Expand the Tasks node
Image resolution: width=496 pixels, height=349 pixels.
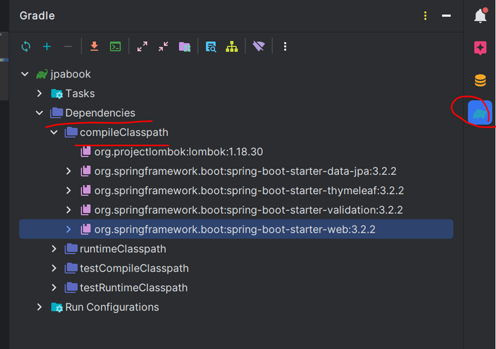coord(39,93)
